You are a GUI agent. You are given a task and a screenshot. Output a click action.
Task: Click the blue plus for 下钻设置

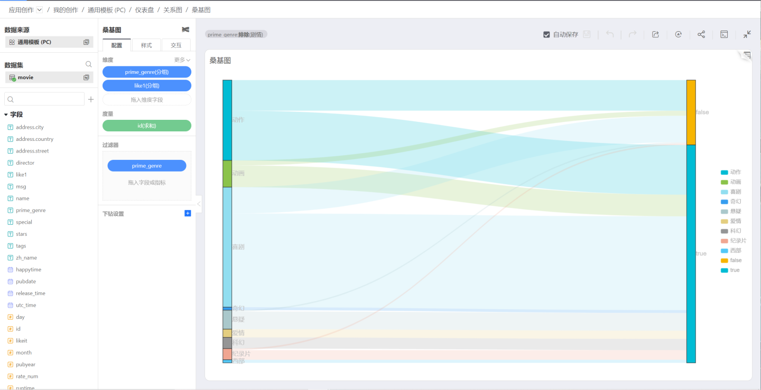(x=188, y=213)
